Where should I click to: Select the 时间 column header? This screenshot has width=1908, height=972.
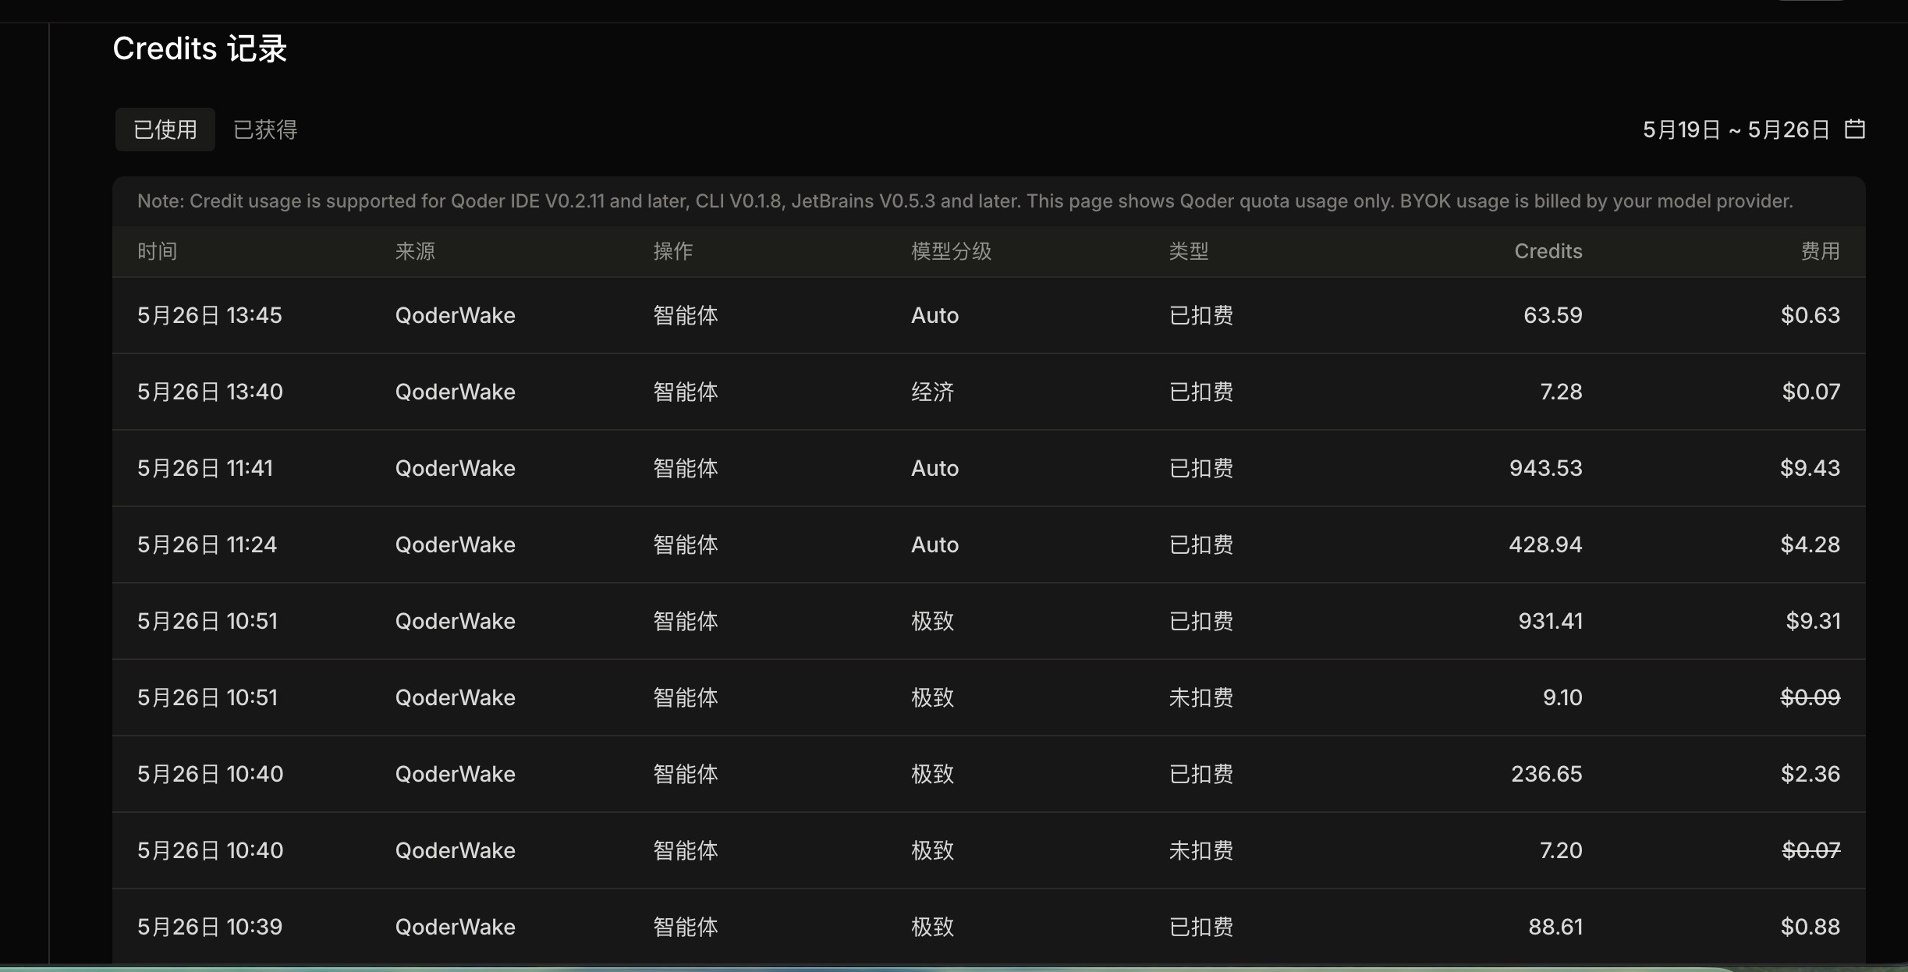point(157,251)
